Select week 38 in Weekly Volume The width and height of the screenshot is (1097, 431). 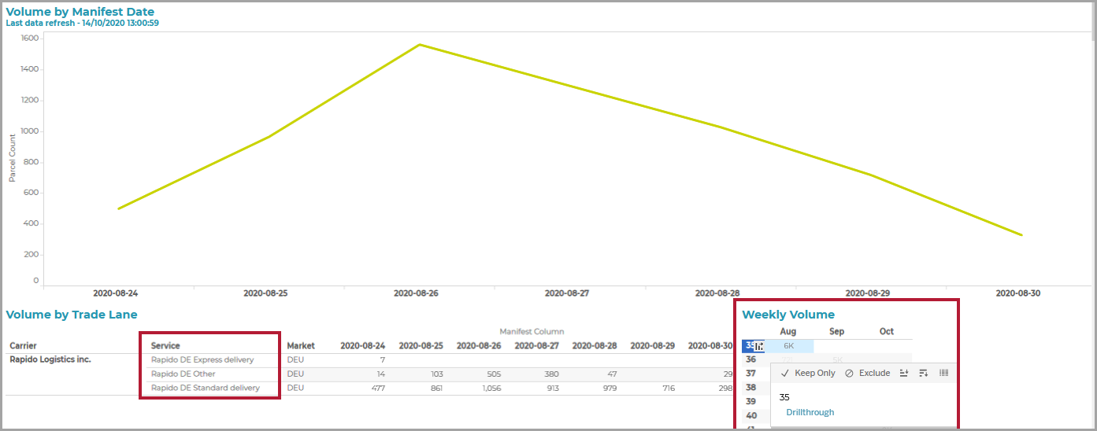750,387
